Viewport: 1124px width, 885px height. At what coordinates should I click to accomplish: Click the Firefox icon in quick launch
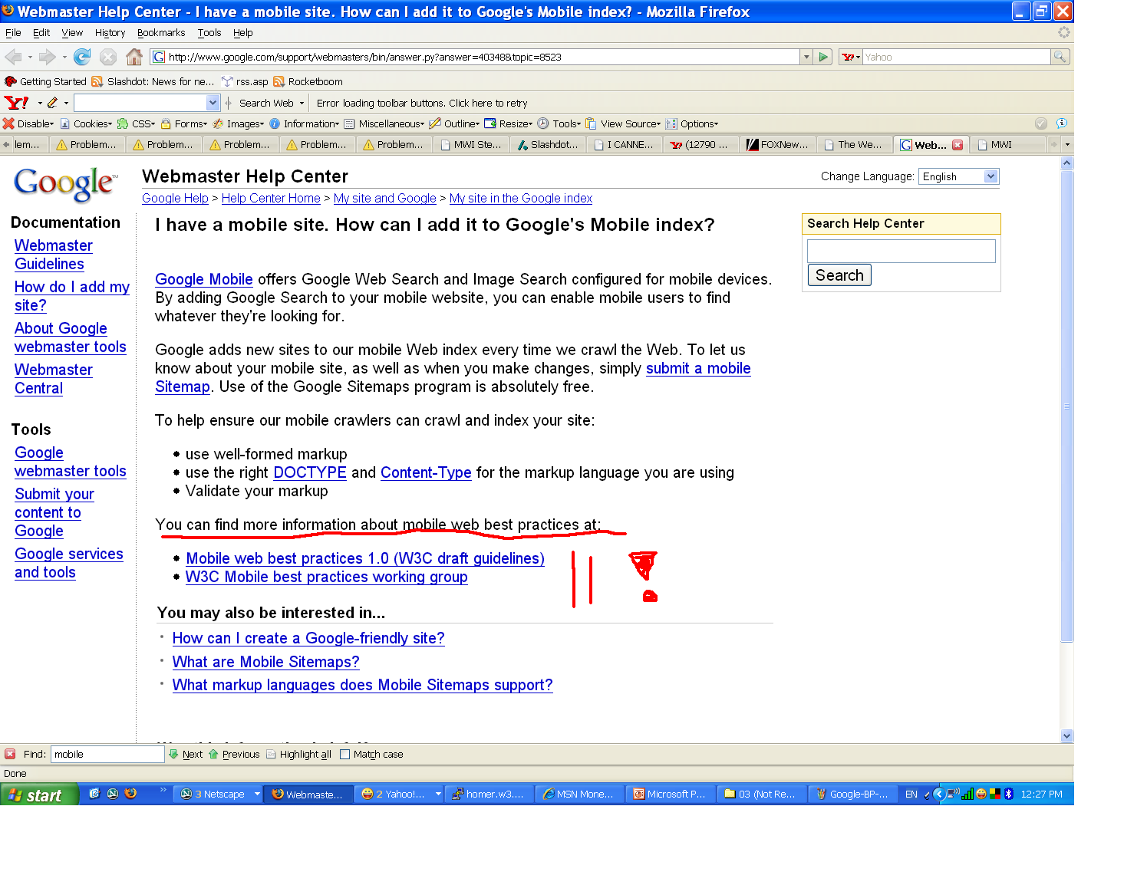130,794
